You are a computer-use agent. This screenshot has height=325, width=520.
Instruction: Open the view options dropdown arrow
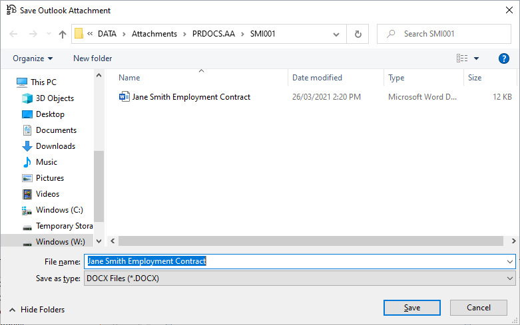pos(477,58)
